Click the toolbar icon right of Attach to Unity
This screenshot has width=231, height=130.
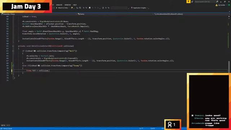tap(72, 8)
